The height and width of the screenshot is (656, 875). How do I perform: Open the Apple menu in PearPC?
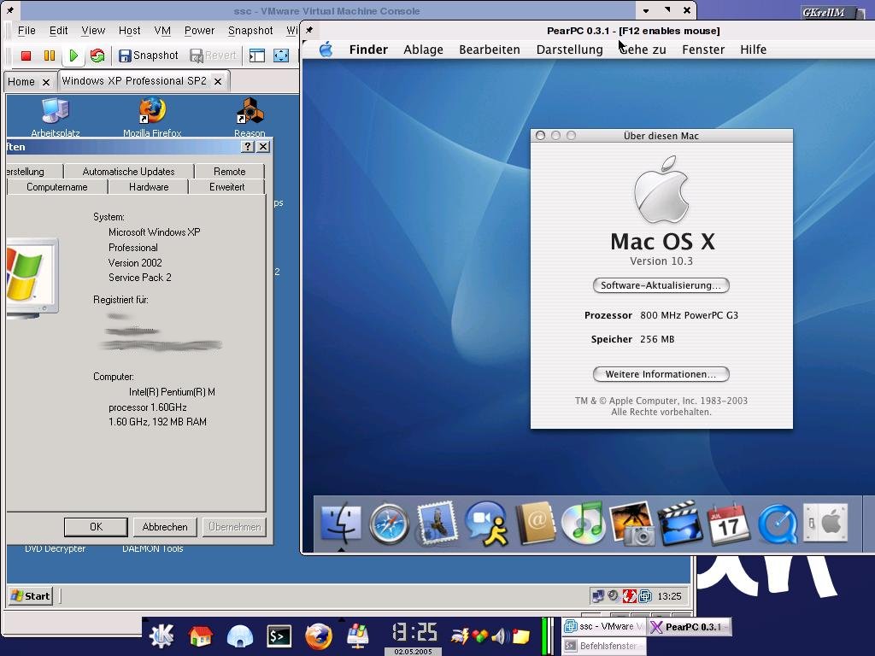pyautogui.click(x=326, y=50)
